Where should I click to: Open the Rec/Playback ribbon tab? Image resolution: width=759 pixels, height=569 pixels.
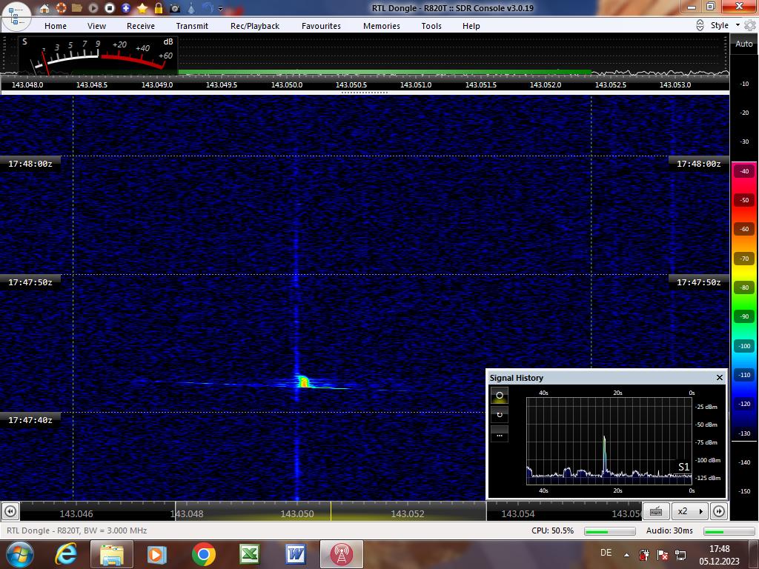(255, 26)
